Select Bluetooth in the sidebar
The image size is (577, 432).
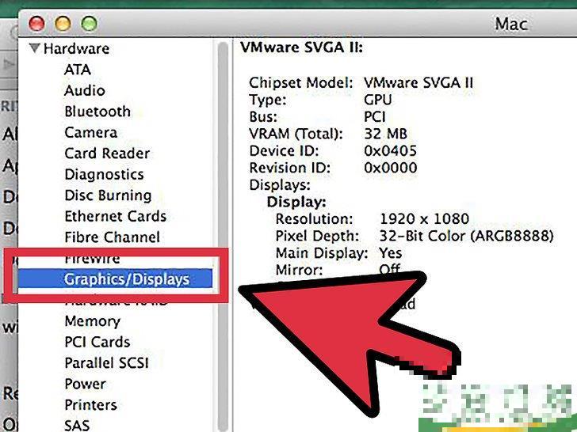(x=97, y=112)
